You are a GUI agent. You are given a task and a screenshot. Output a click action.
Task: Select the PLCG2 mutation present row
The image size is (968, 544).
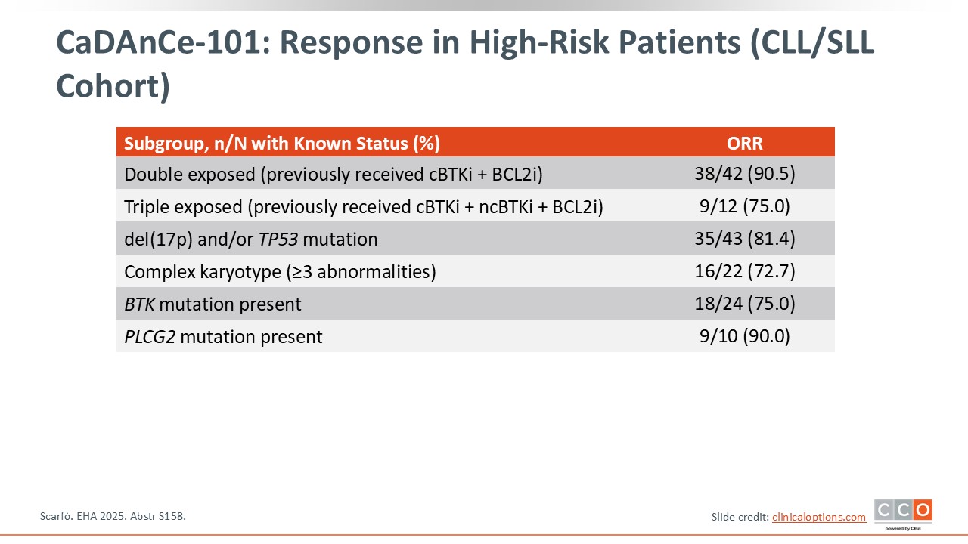pyautogui.click(x=223, y=336)
